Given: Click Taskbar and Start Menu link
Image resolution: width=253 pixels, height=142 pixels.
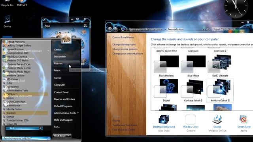Looking at the screenshot, I should pyautogui.click(x=125, y=125).
